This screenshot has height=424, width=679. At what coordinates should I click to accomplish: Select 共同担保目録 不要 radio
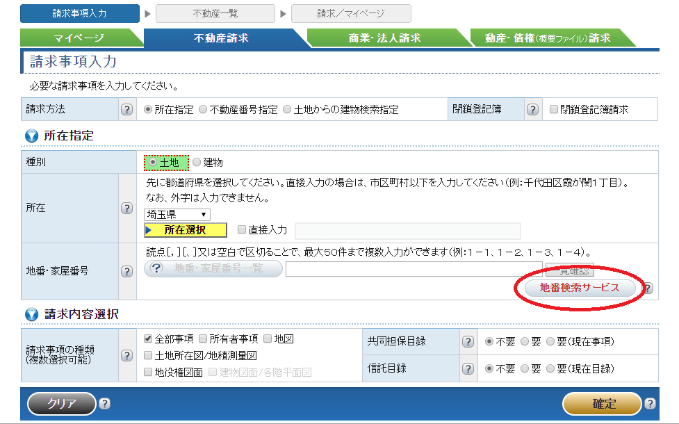(489, 342)
